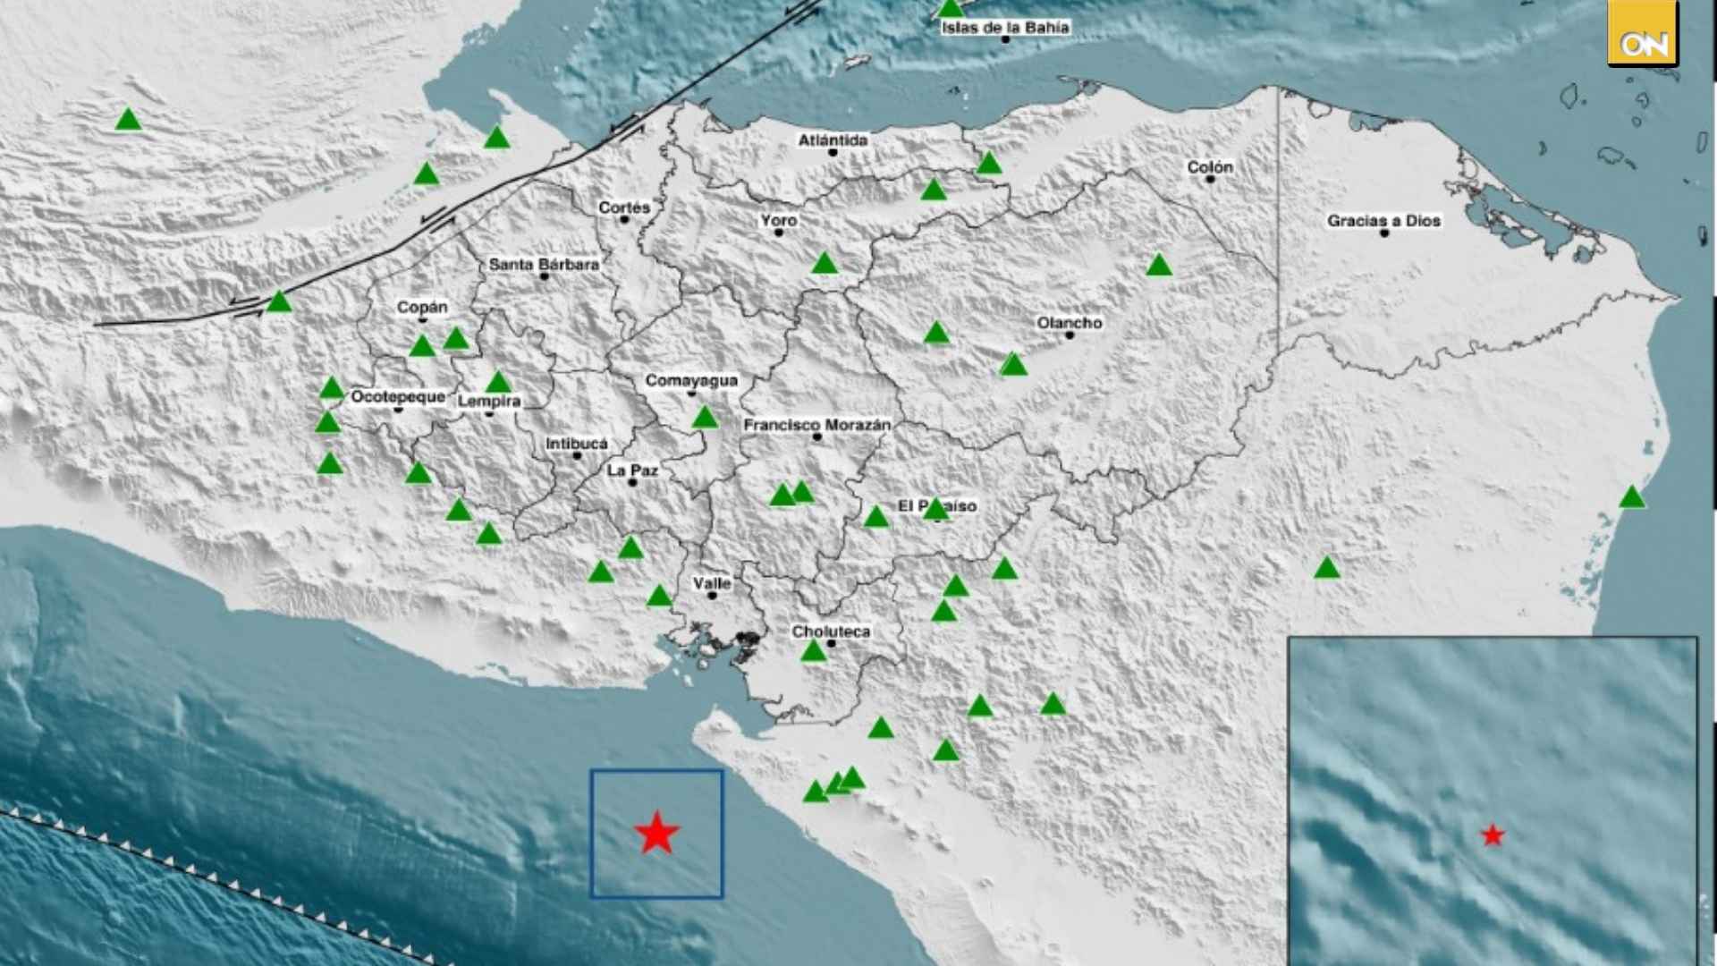Viewport: 1717px width, 966px height.
Task: Click the Yoro department label
Action: pos(779,220)
